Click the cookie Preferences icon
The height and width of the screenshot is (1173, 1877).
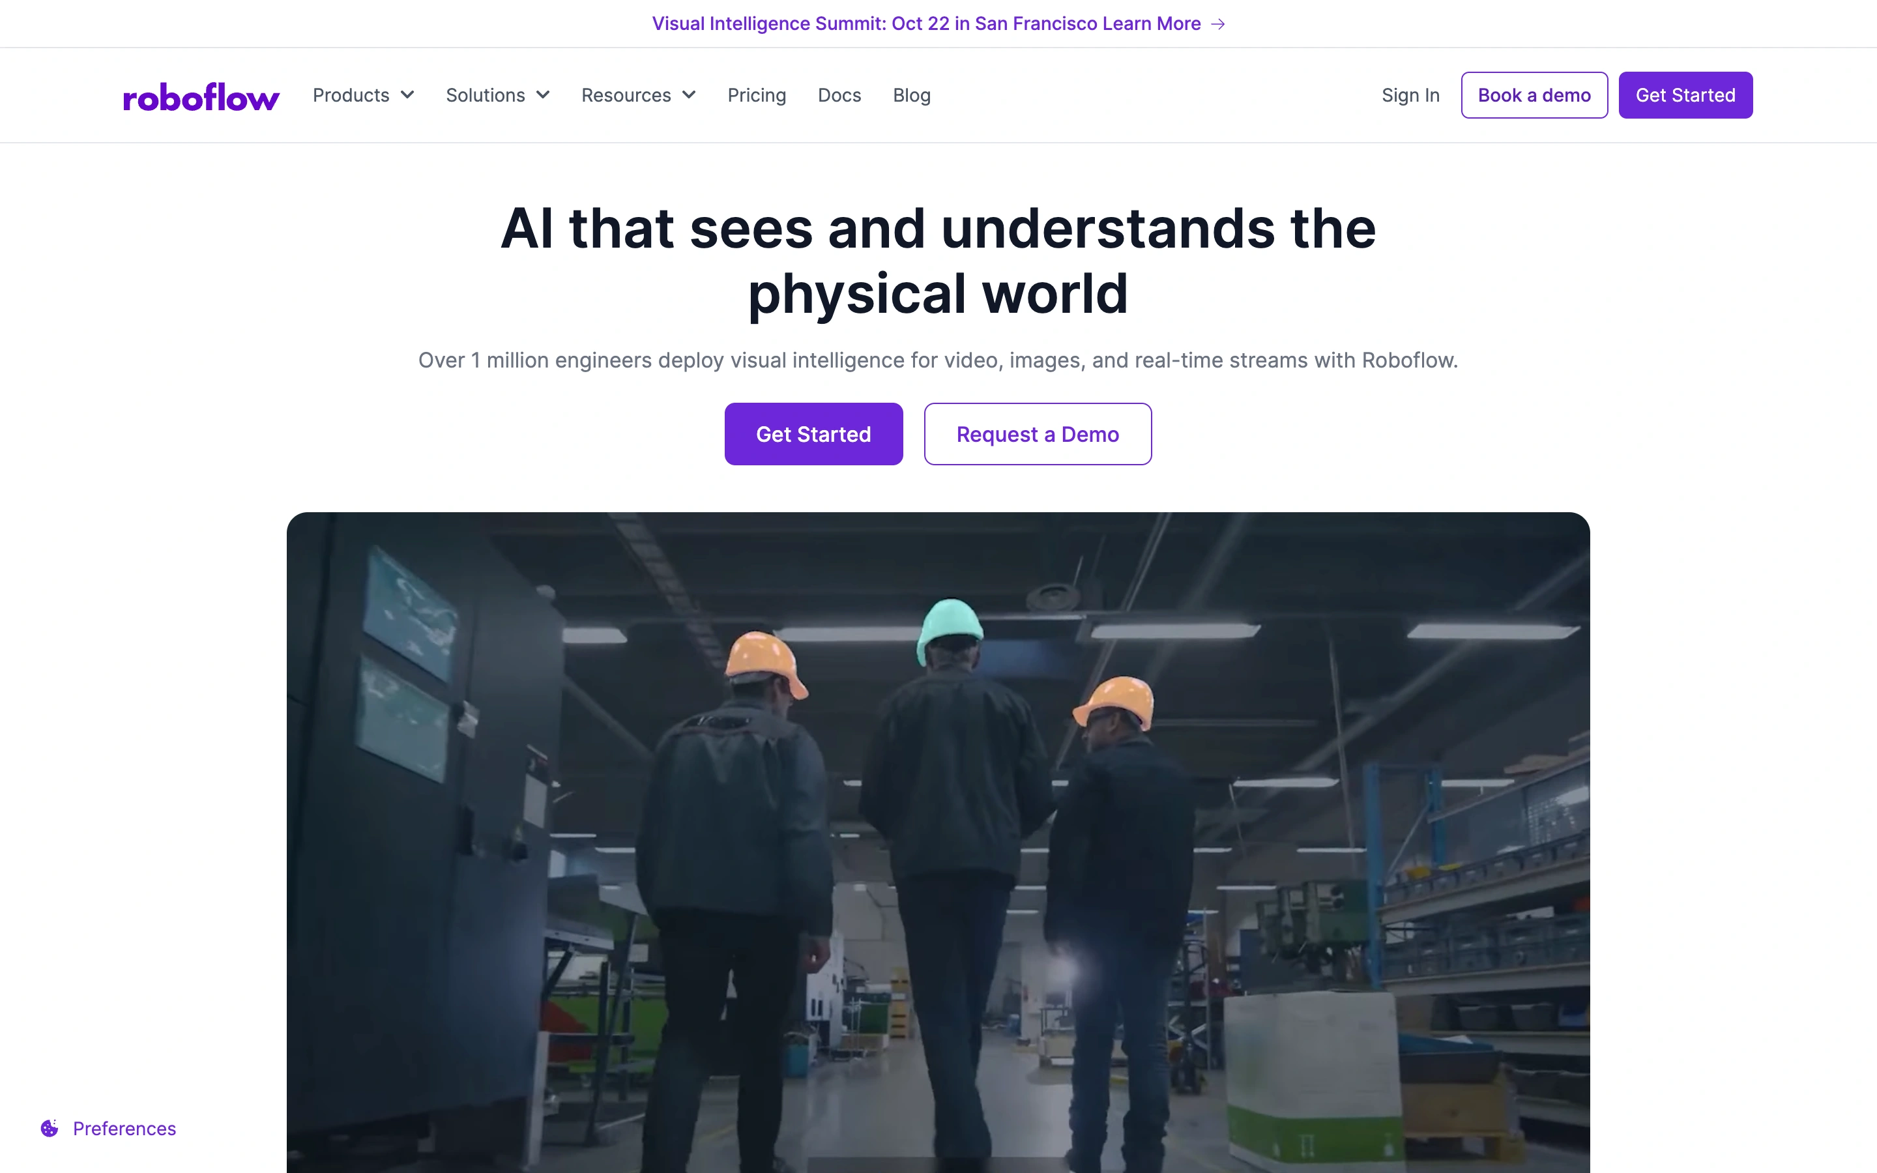(50, 1128)
